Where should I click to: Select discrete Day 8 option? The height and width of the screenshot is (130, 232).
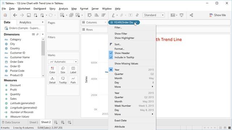tap(132, 83)
